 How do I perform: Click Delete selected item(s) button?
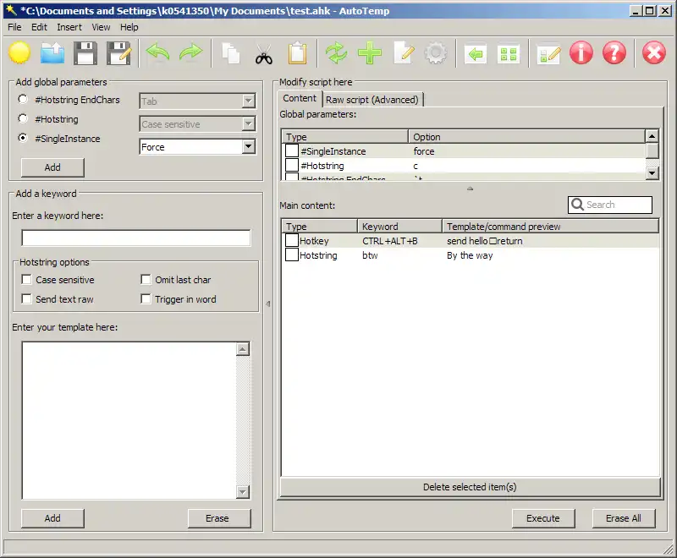click(x=470, y=487)
